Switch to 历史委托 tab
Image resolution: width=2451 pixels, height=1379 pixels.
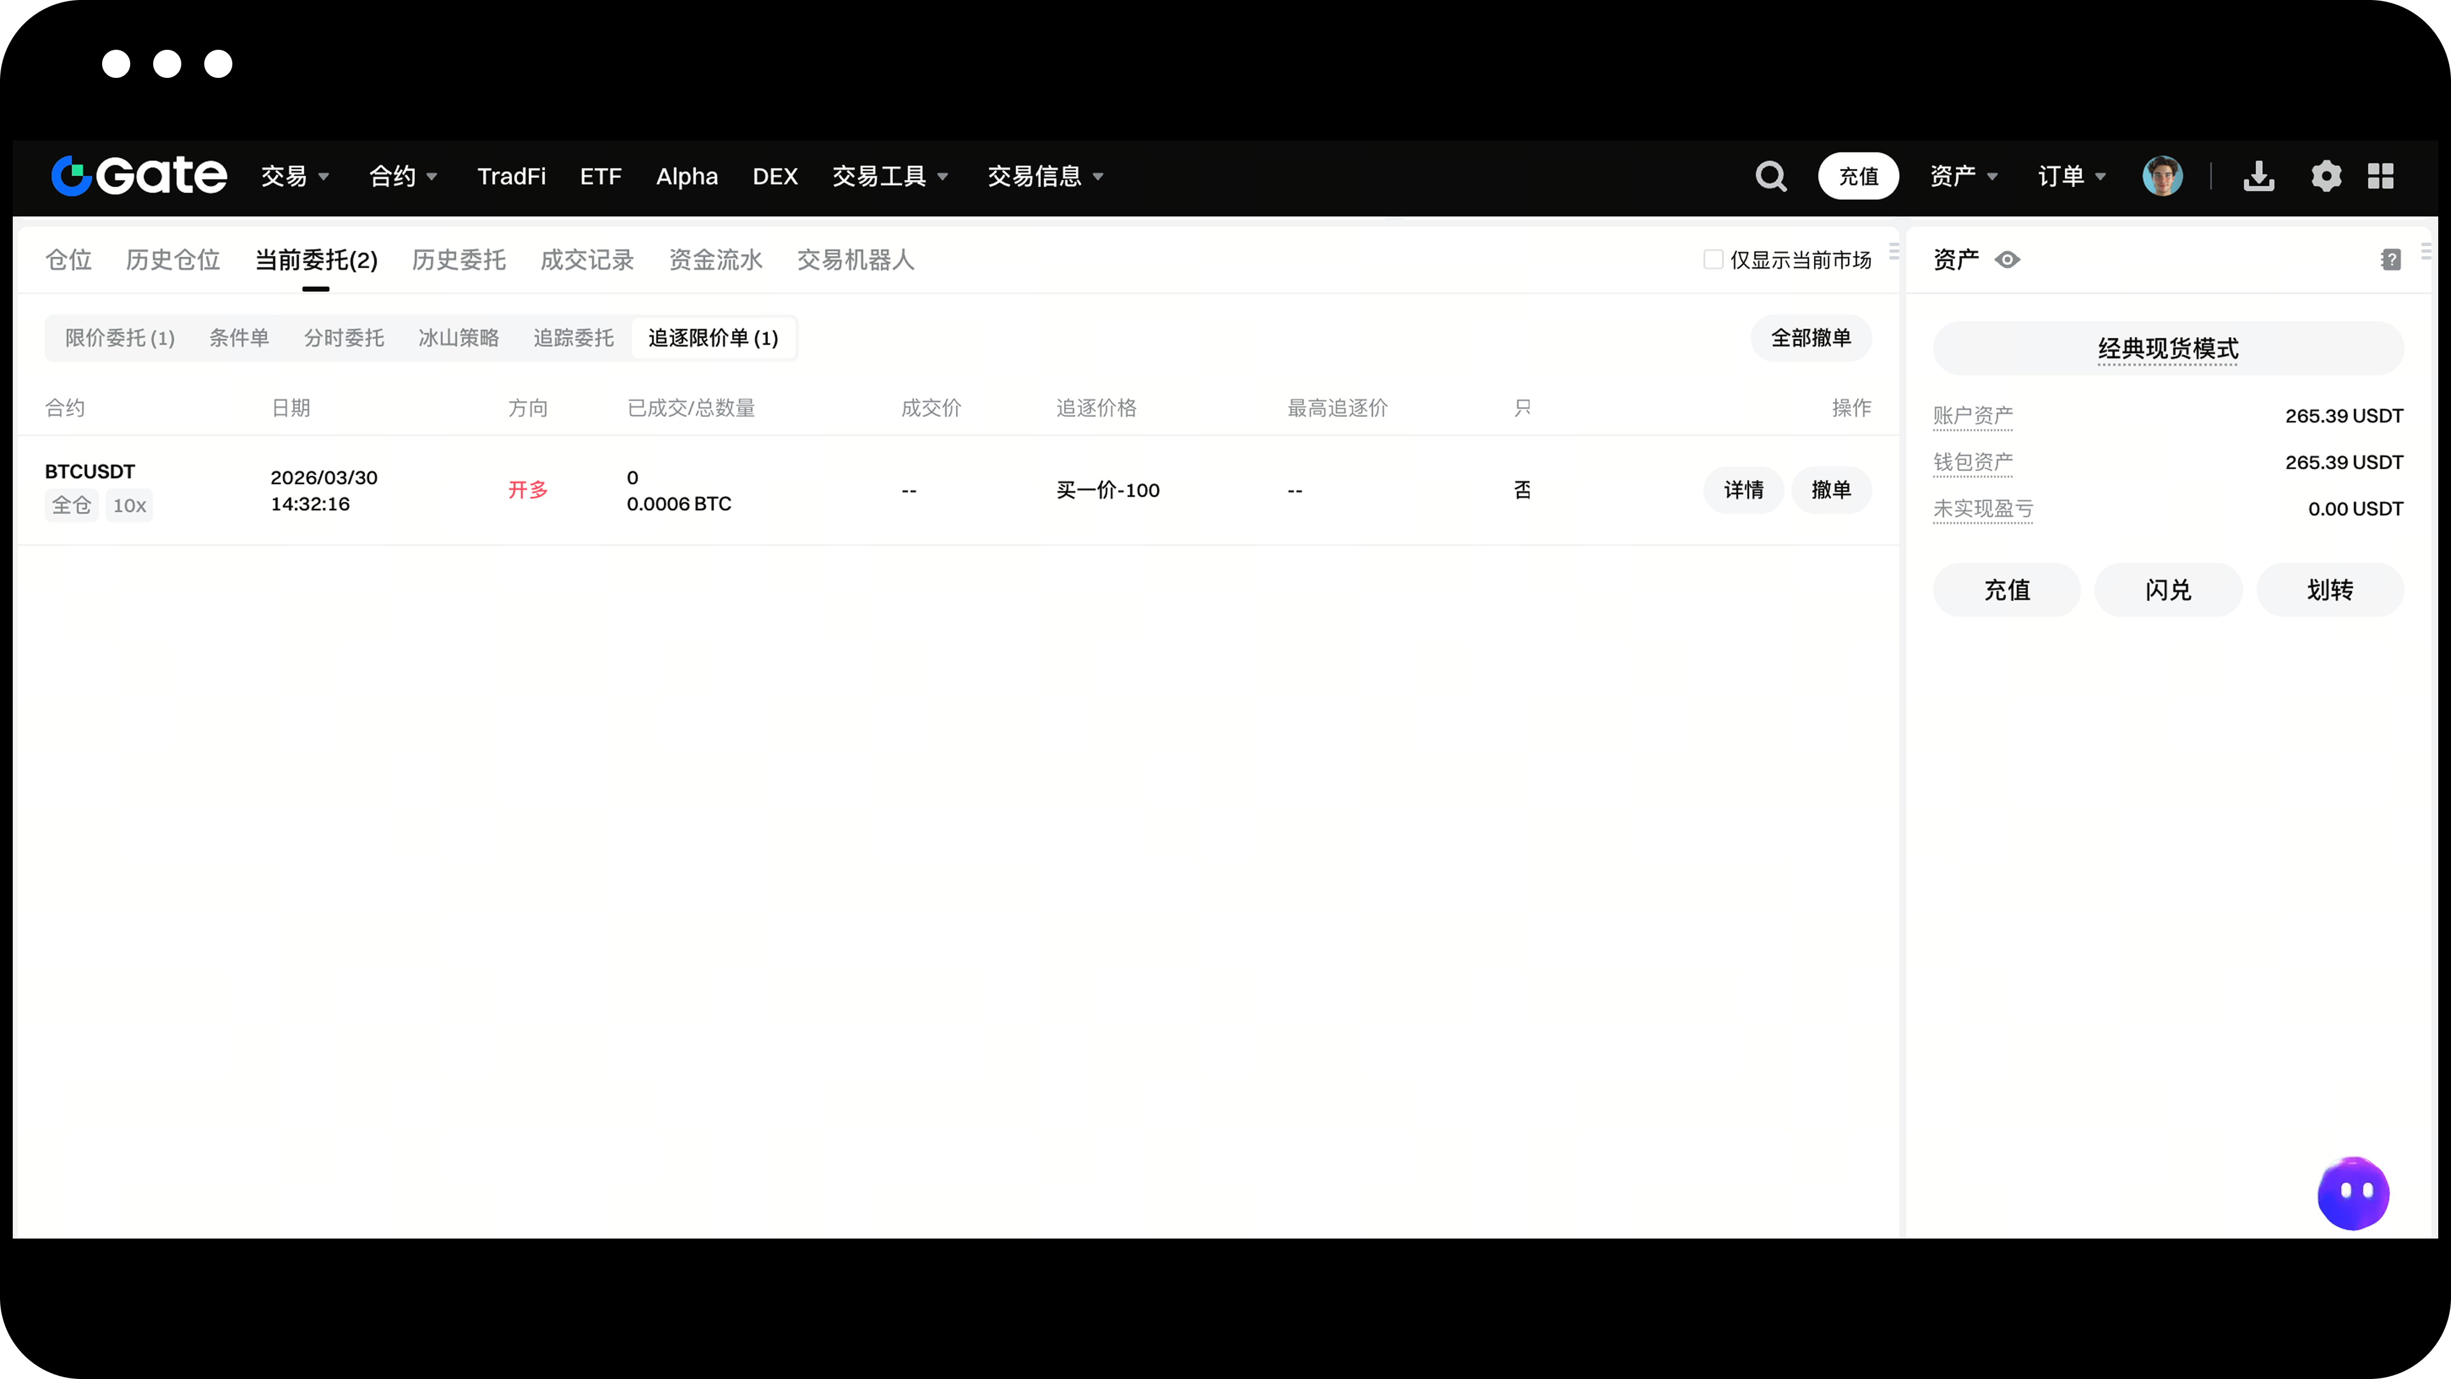click(459, 260)
